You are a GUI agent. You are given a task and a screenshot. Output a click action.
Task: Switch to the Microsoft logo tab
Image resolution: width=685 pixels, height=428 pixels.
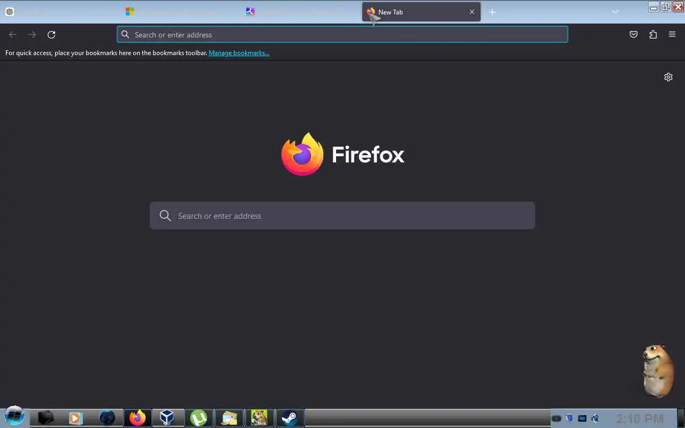[x=180, y=12]
